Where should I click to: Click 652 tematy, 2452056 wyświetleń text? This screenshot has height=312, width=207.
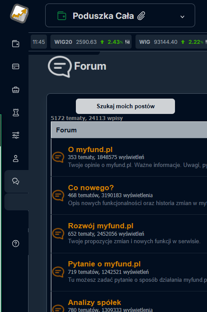106,234
